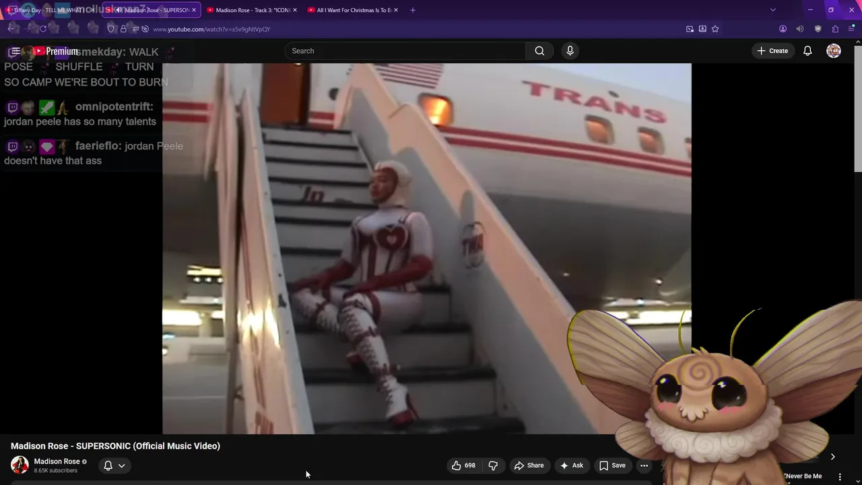Viewport: 862px width, 485px height.
Task: Open the browser application menu
Action: point(851,29)
